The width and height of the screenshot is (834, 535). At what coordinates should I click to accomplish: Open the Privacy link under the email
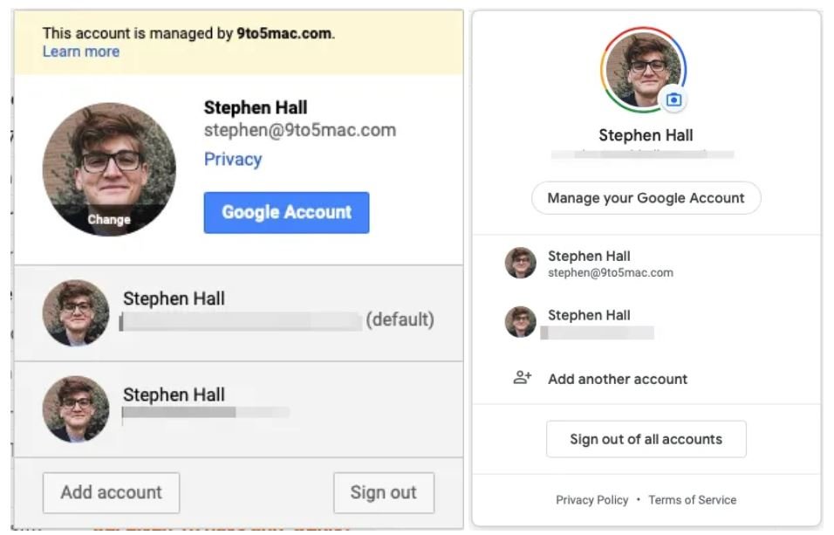[233, 159]
